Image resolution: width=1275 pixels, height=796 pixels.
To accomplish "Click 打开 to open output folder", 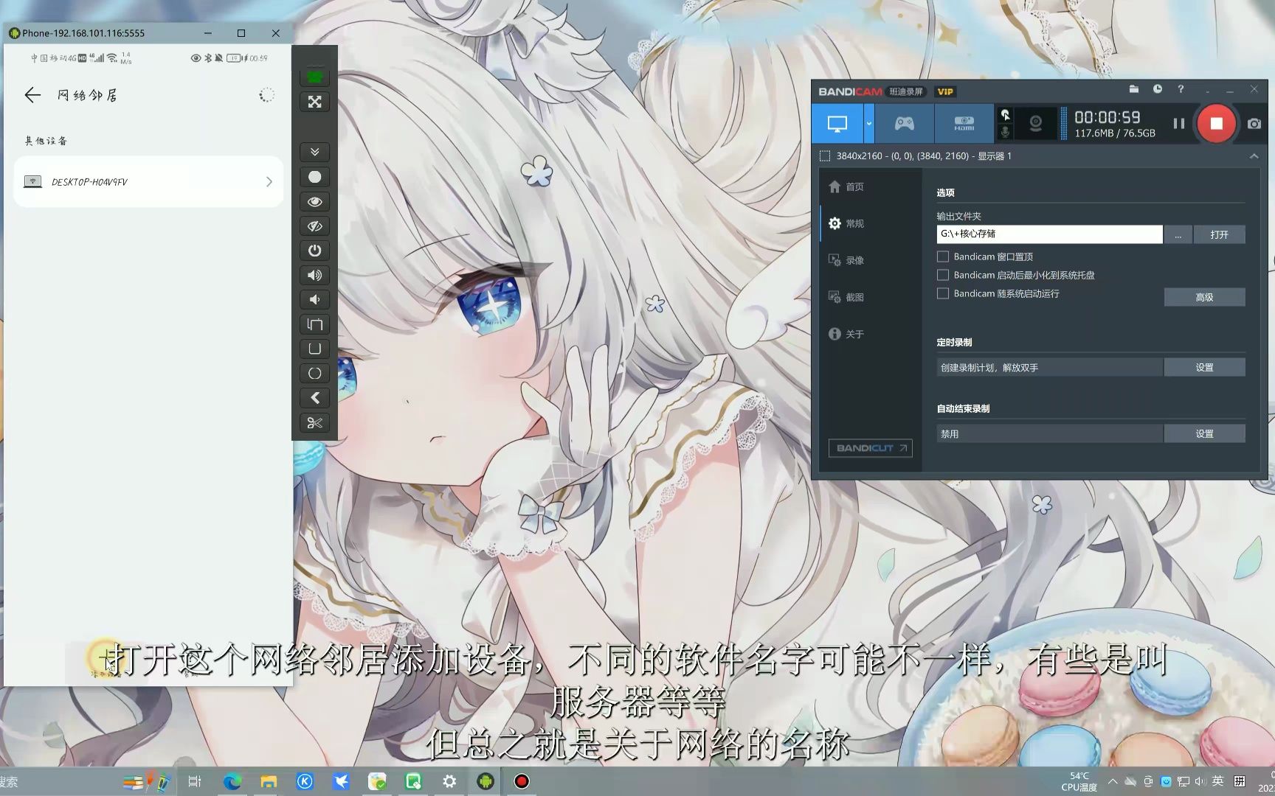I will 1219,234.
